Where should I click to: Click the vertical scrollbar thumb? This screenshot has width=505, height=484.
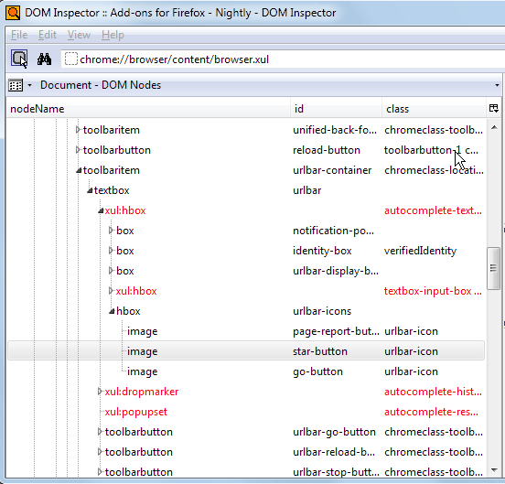[x=493, y=268]
